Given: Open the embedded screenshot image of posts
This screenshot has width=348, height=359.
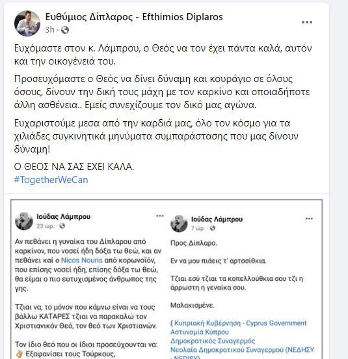Looking at the screenshot, I should (167, 279).
